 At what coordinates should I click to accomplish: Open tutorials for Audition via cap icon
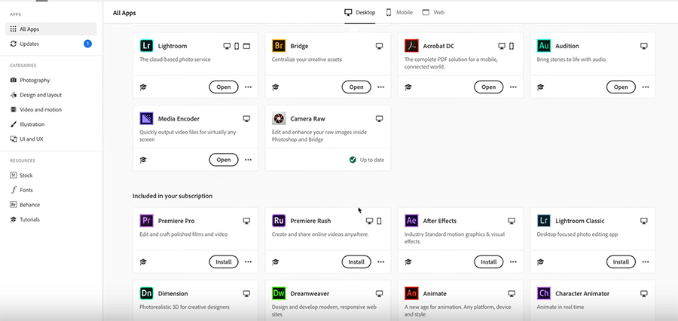(540, 87)
